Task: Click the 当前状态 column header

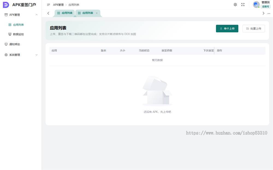Action: pyautogui.click(x=144, y=51)
